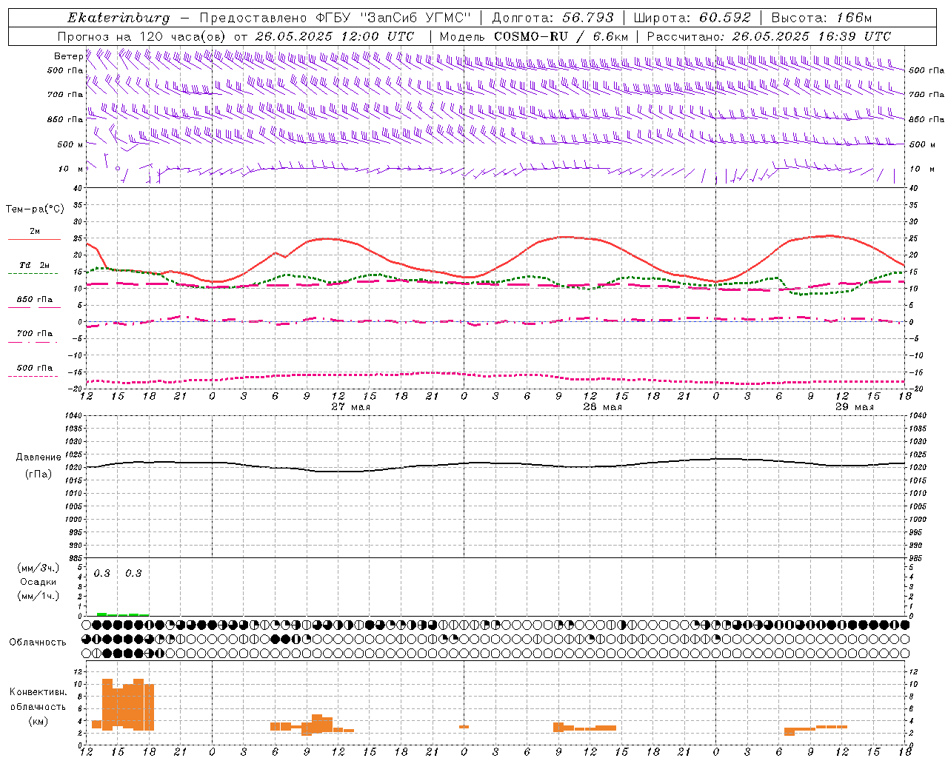Click the tallest orange convective cloud bar group
The width and height of the screenshot is (948, 758).
pos(128,704)
